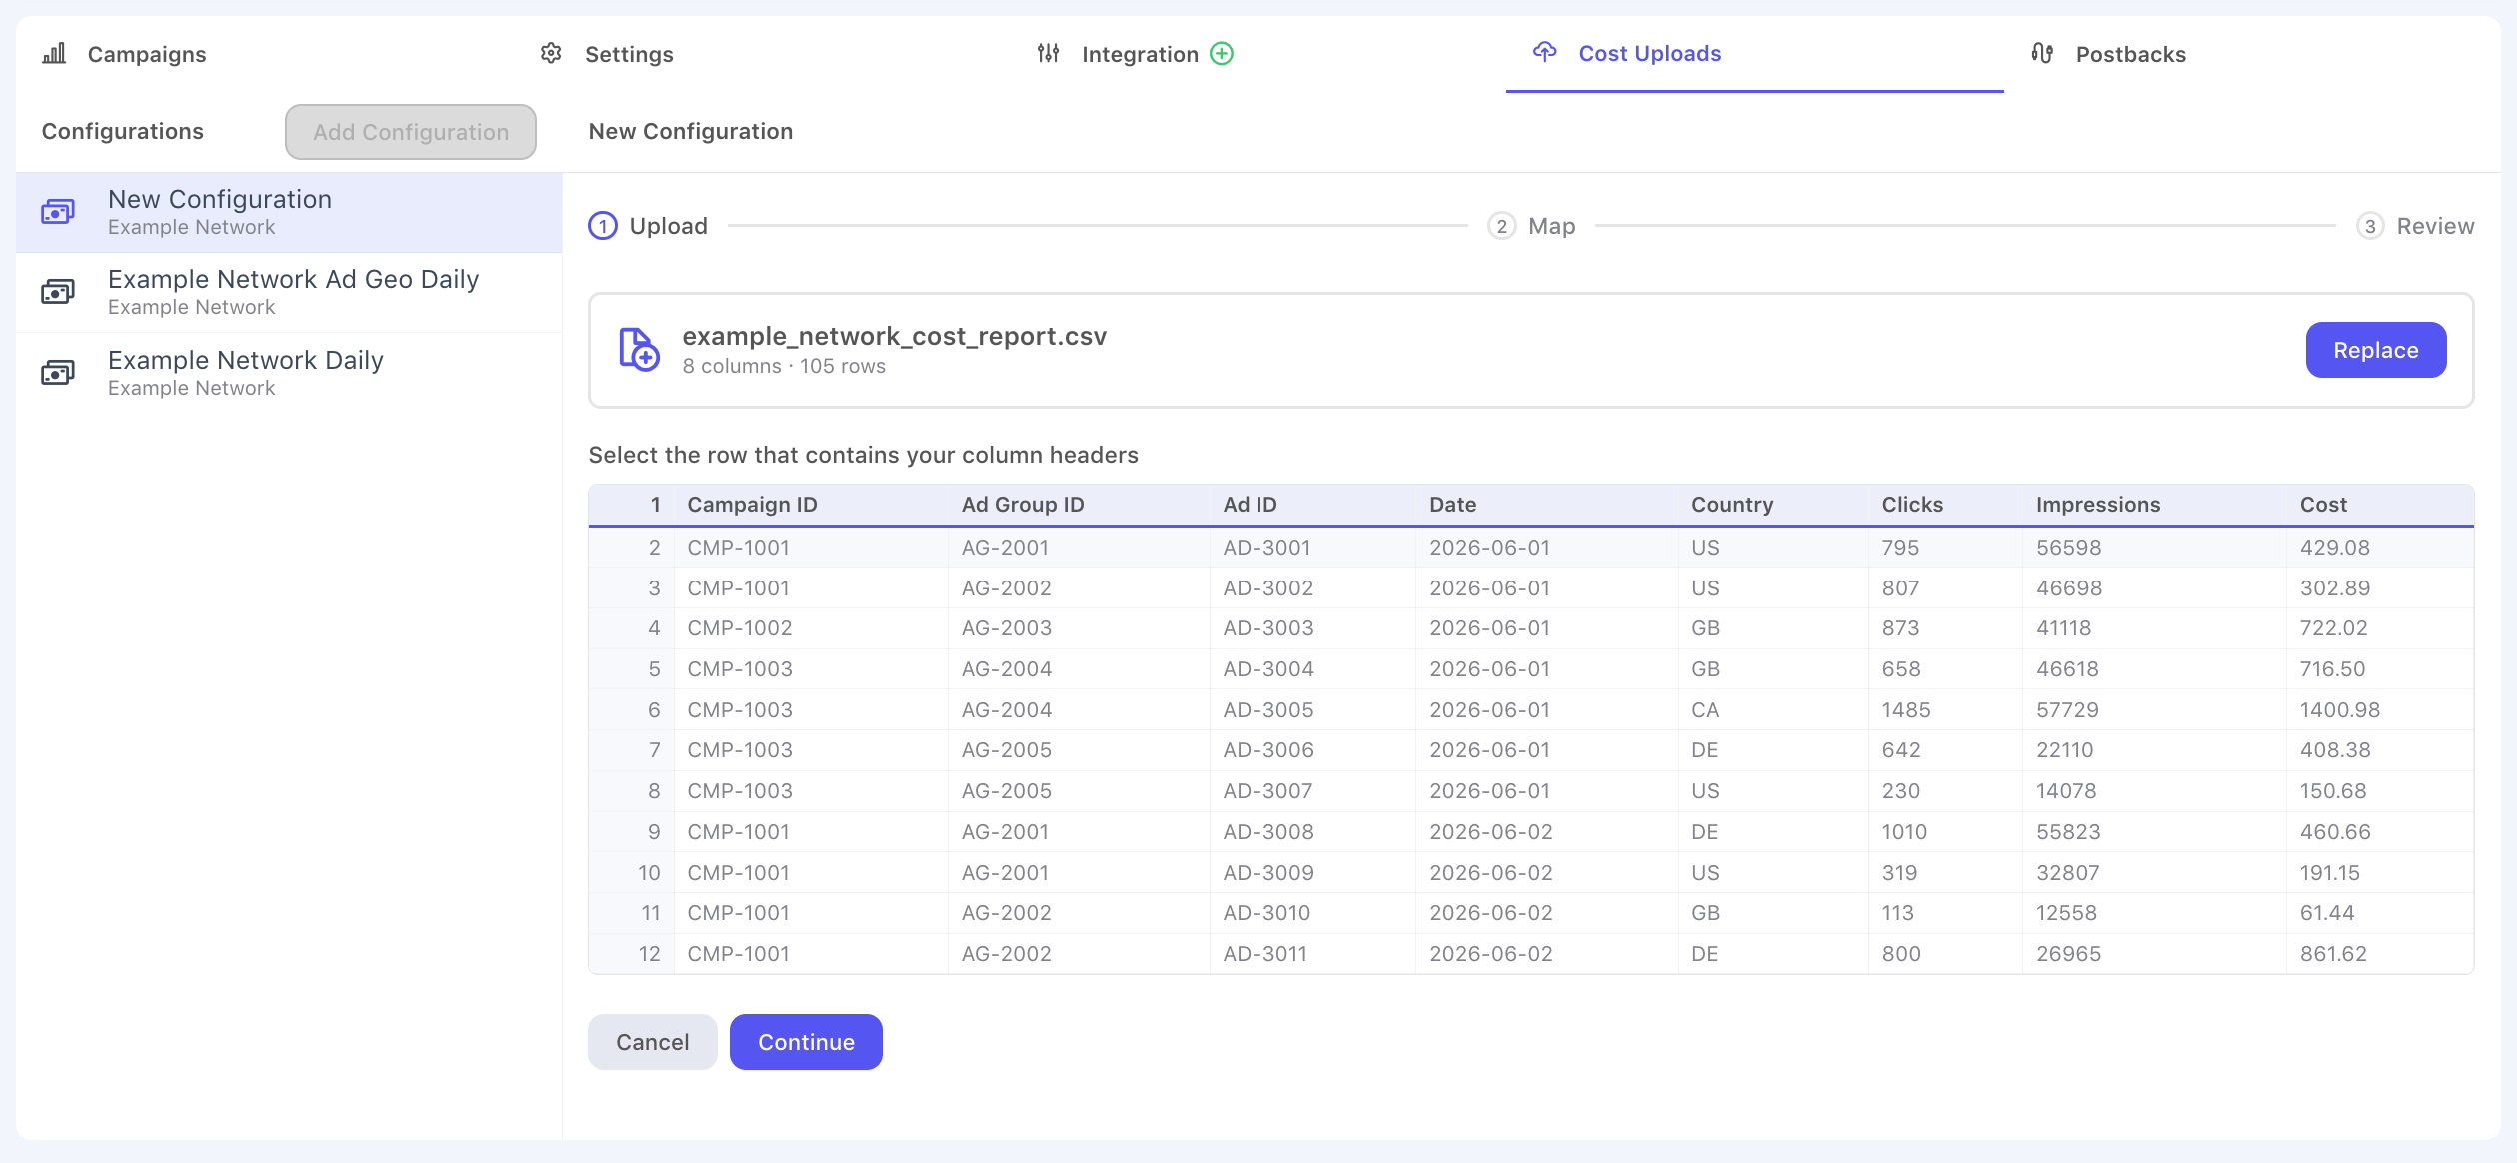Viewport: 2517px width, 1163px height.
Task: Click the impressions value 22110
Action: click(x=2064, y=750)
